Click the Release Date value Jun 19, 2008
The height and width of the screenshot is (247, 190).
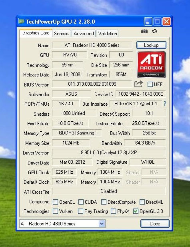point(68,74)
